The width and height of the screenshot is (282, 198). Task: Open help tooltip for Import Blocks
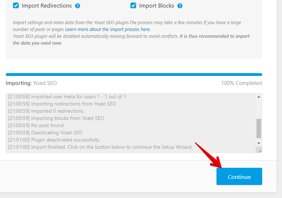coord(180,6)
